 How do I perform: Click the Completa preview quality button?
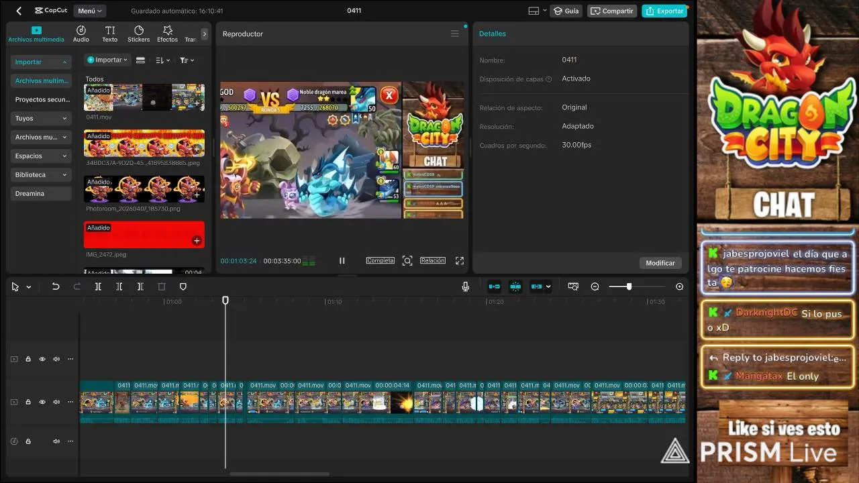tap(381, 260)
